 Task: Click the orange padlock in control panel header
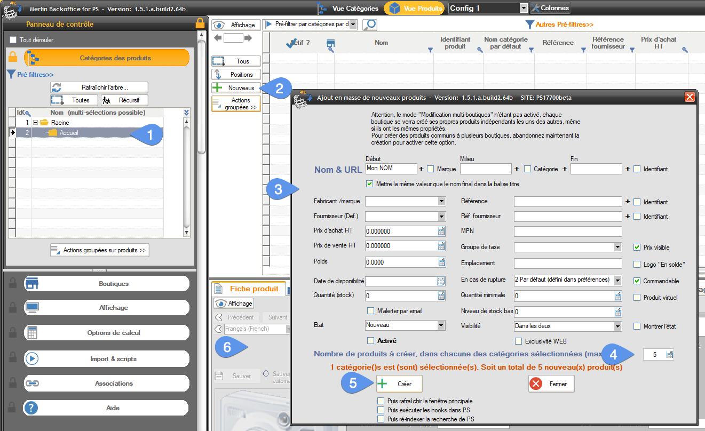pyautogui.click(x=200, y=23)
